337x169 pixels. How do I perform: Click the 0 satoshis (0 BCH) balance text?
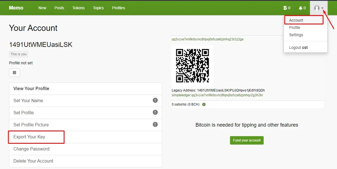point(186,104)
